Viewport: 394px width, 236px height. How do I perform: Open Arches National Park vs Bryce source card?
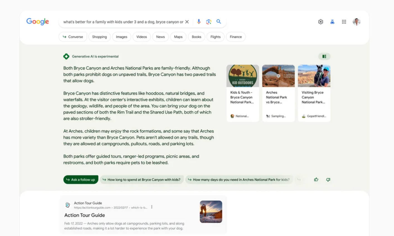278,93
